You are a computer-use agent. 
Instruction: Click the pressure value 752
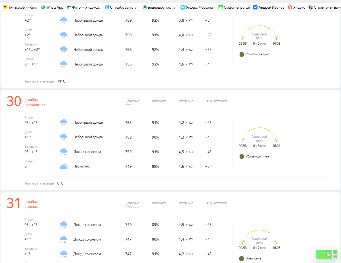(x=128, y=137)
